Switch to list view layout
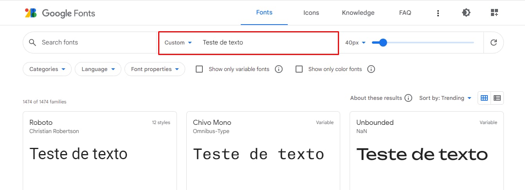 [497, 98]
